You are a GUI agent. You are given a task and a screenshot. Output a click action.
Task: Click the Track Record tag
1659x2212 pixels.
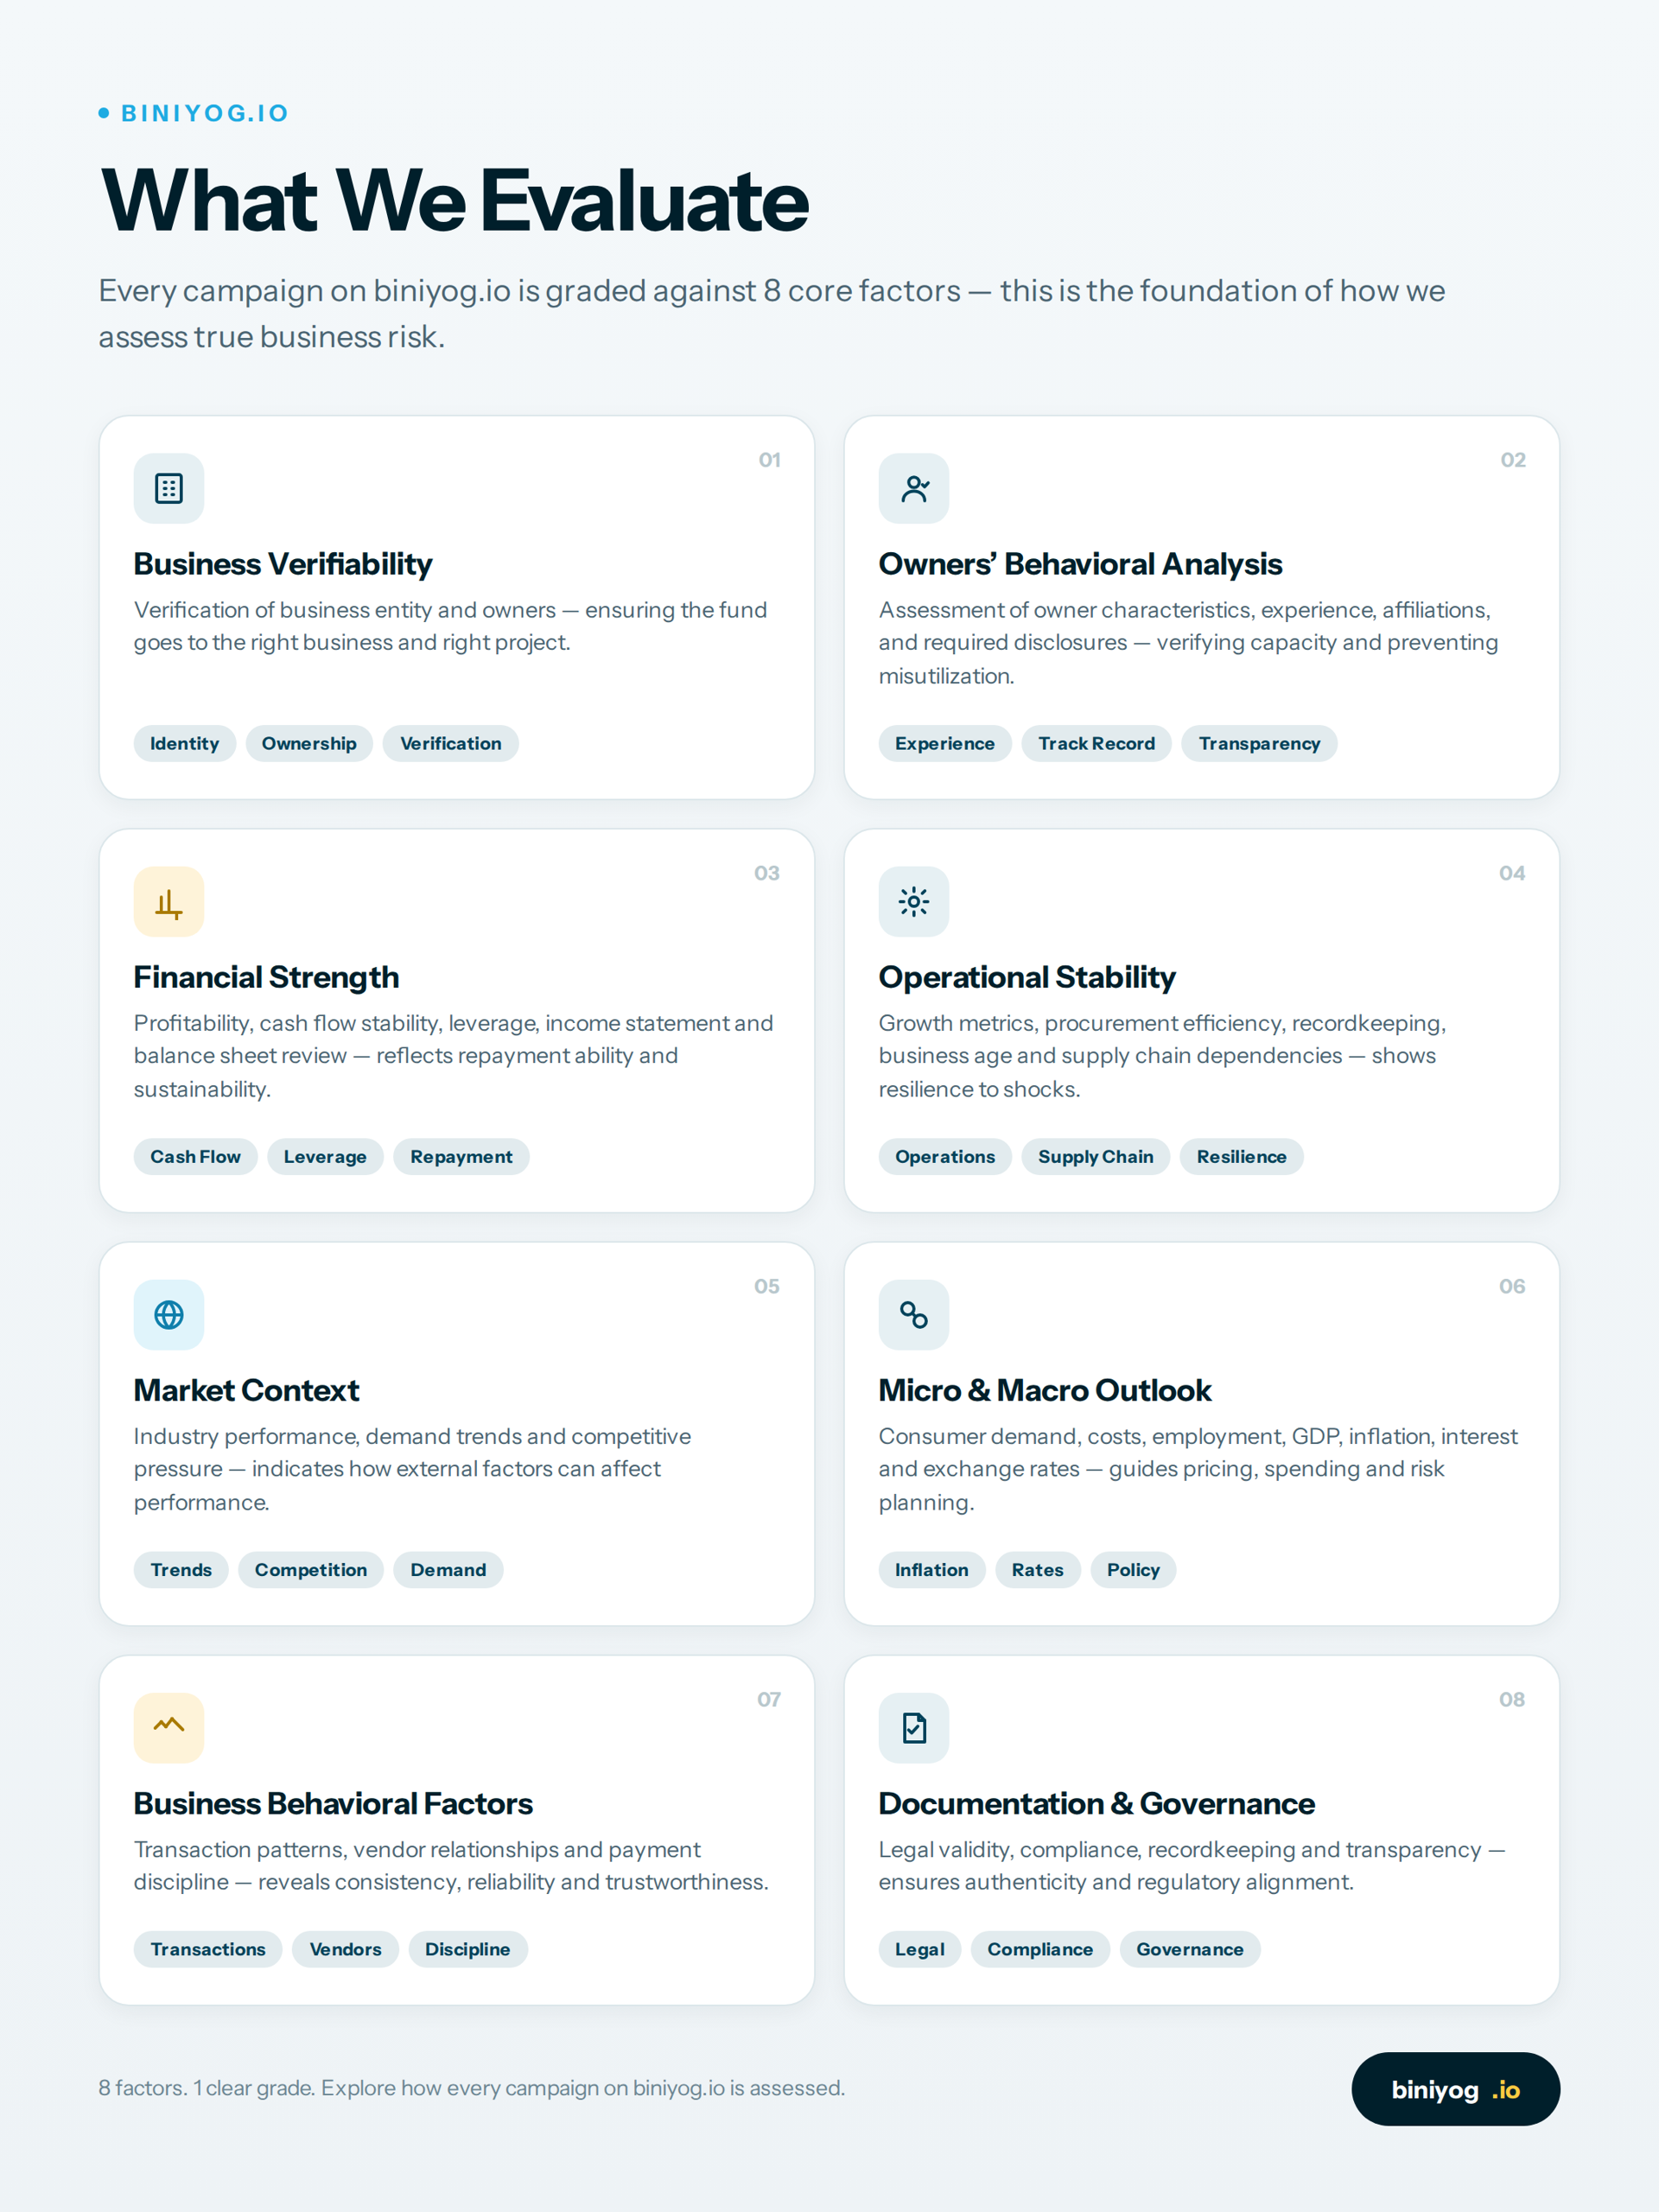coord(1096,743)
